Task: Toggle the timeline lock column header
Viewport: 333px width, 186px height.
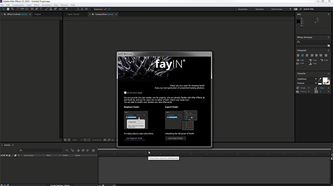Action: point(9,155)
